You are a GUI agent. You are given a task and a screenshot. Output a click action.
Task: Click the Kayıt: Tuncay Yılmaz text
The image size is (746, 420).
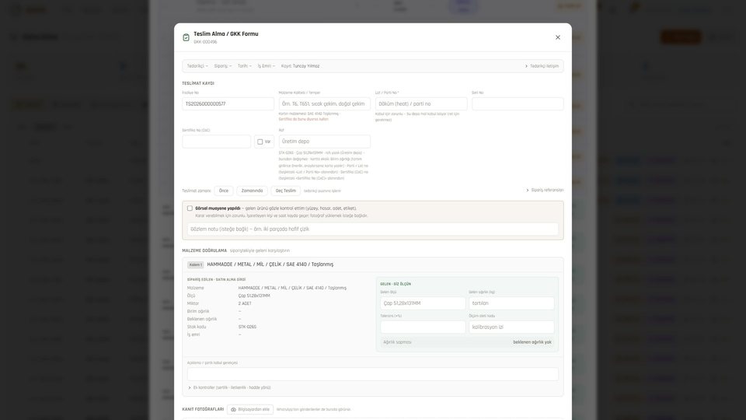pyautogui.click(x=300, y=66)
